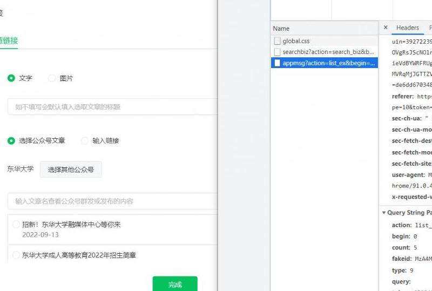The width and height of the screenshot is (432, 291).
Task: Focus the article name search field
Action: (x=112, y=201)
